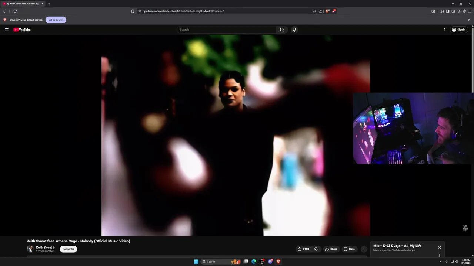The width and height of the screenshot is (474, 266).
Task: Open Brave VPN shield icon
Action: click(x=464, y=11)
